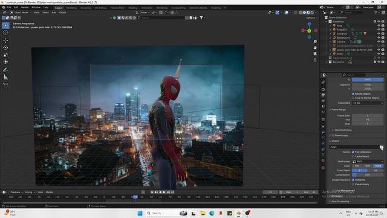Viewport: 387px width, 218px height.
Task: Open the Render menu
Action: 25,7
